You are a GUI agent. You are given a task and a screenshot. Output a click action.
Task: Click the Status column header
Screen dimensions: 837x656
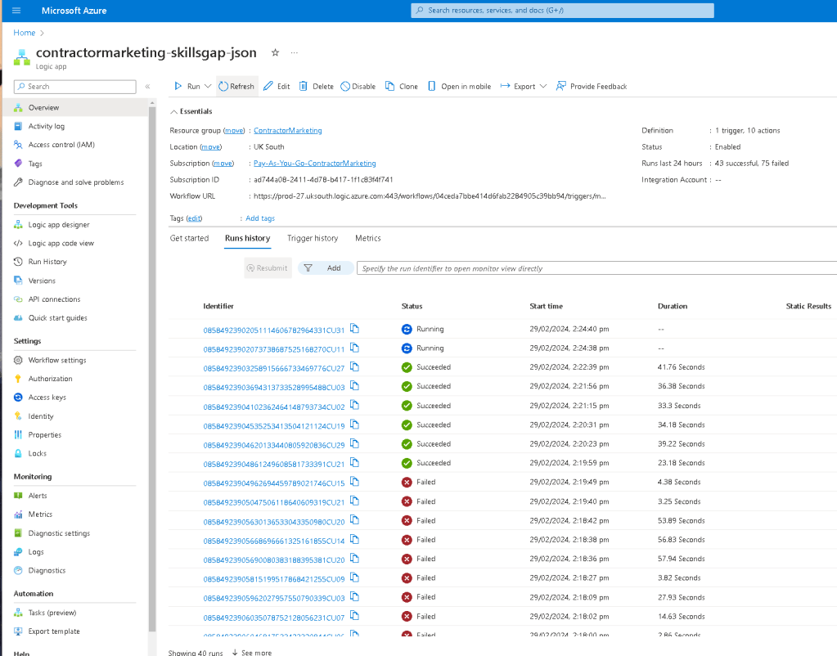(412, 306)
